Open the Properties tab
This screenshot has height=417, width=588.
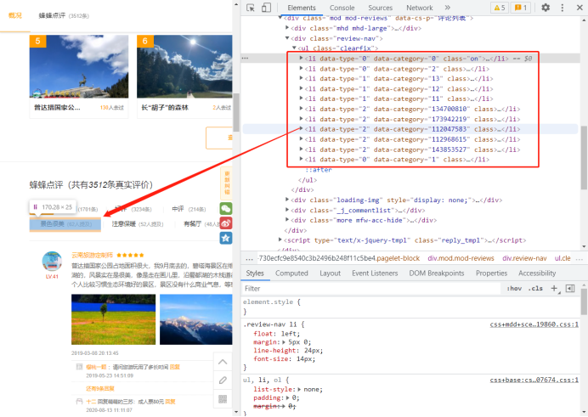(x=491, y=273)
